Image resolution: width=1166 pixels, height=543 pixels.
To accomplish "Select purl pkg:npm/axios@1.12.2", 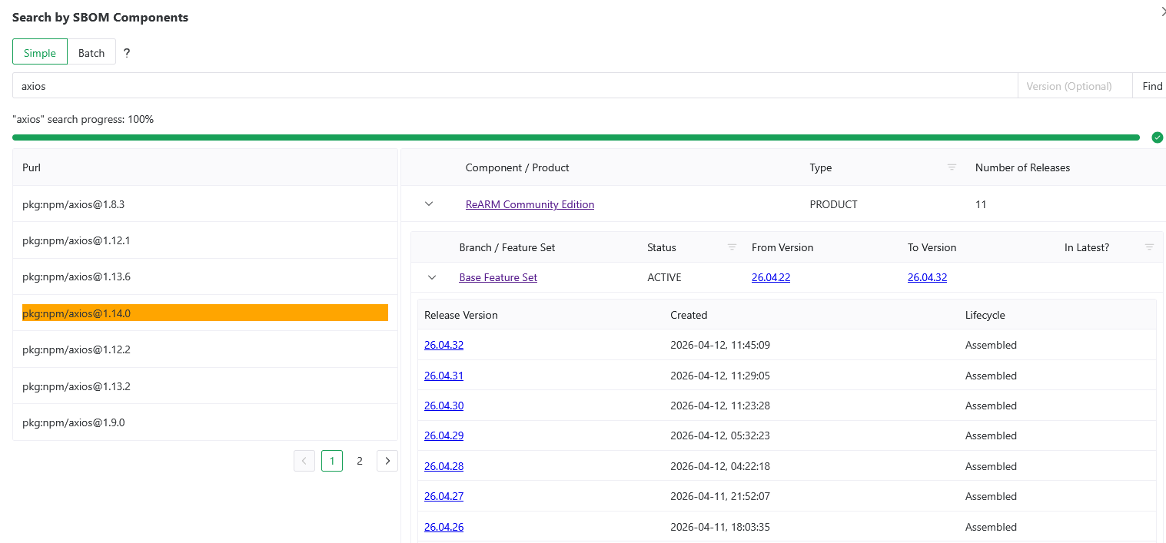I will (205, 349).
